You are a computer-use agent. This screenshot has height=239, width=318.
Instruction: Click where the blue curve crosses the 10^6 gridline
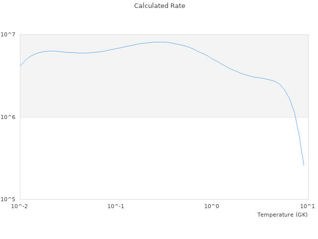tap(295, 117)
